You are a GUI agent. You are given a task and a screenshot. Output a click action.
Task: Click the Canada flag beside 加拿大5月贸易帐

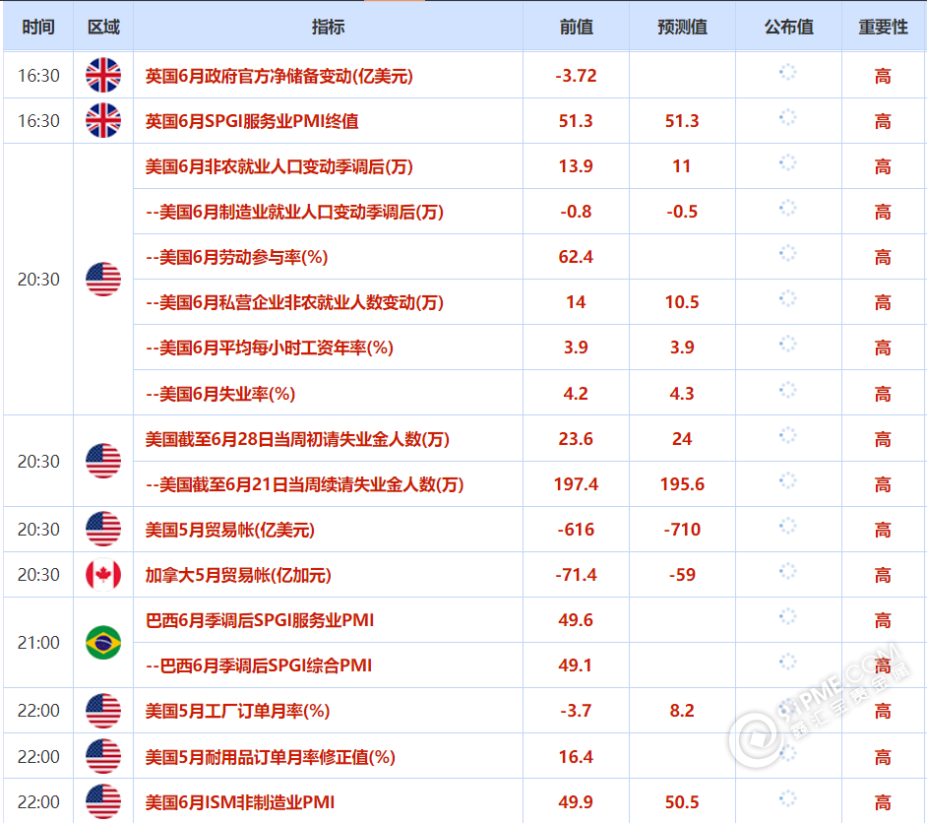103,575
